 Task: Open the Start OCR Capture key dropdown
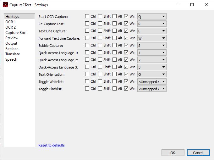click(152, 16)
